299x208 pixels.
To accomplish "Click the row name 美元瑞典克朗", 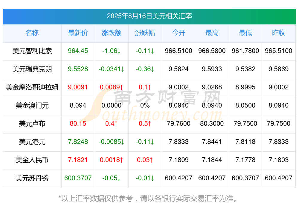I will (x=32, y=69).
